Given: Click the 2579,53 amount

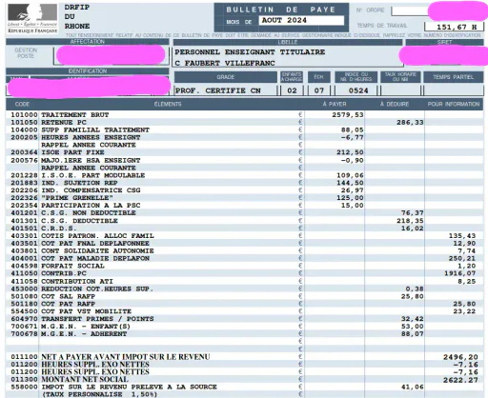Looking at the screenshot, I should (x=348, y=114).
